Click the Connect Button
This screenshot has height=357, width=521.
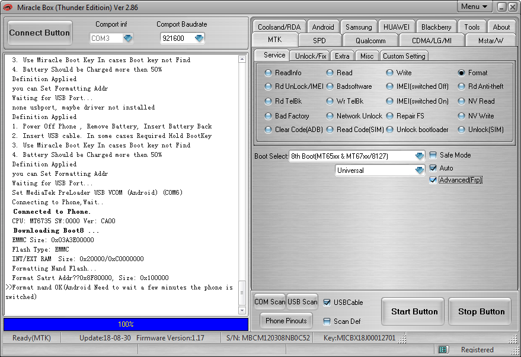click(40, 33)
